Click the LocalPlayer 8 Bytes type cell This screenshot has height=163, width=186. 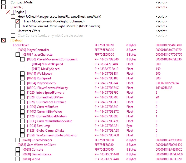point(131,45)
